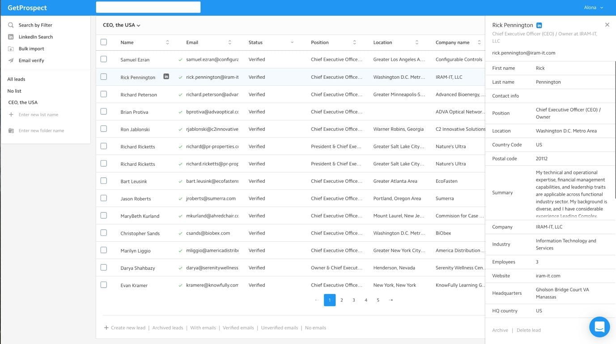Click the detail panel vertical scrollbar
This screenshot has width=616, height=344.
615,130
